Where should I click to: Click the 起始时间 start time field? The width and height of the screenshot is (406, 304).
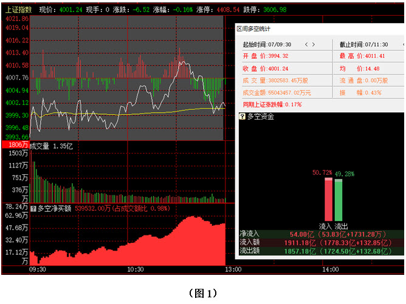coord(267,44)
